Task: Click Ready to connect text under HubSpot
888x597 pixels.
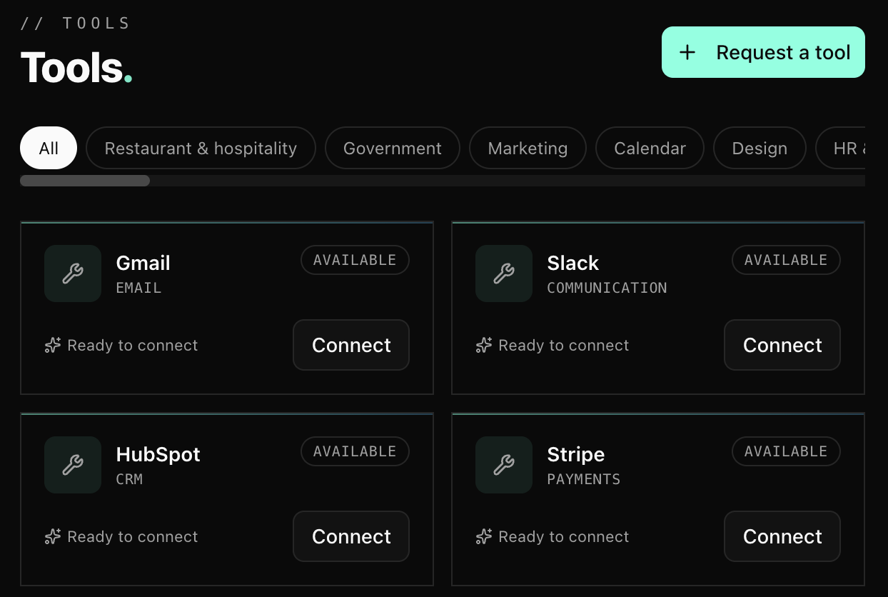Action: (x=133, y=537)
